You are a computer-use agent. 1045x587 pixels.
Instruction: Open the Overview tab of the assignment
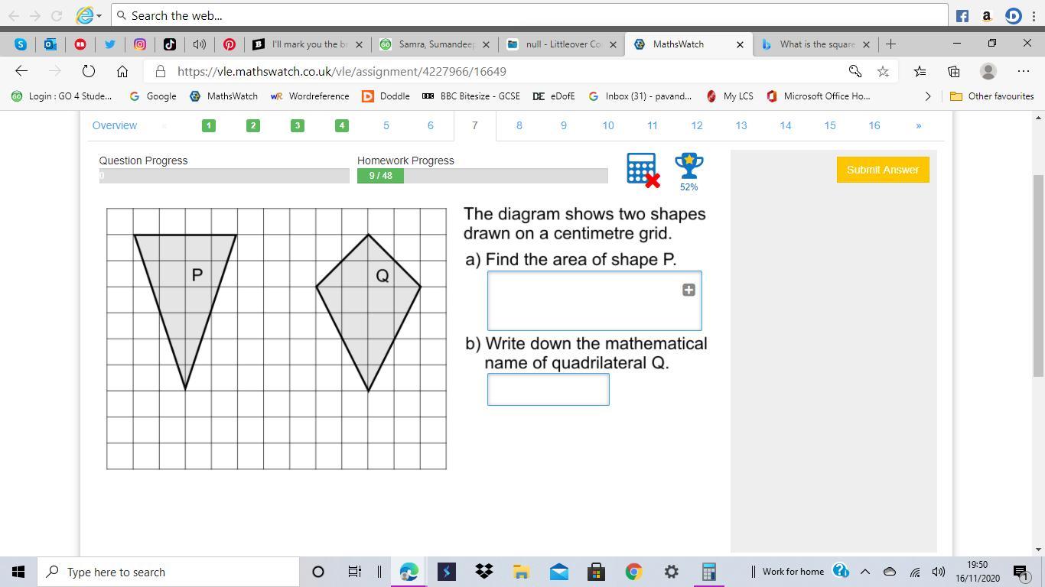(115, 125)
